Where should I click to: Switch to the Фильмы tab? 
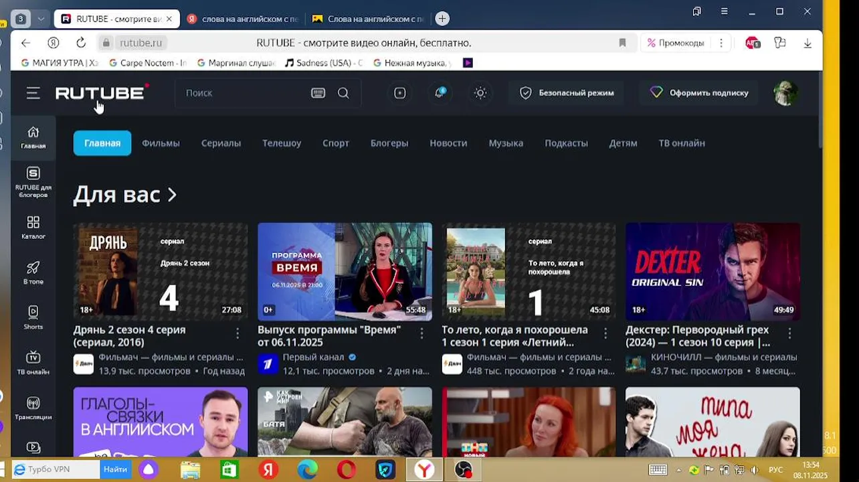pos(161,143)
